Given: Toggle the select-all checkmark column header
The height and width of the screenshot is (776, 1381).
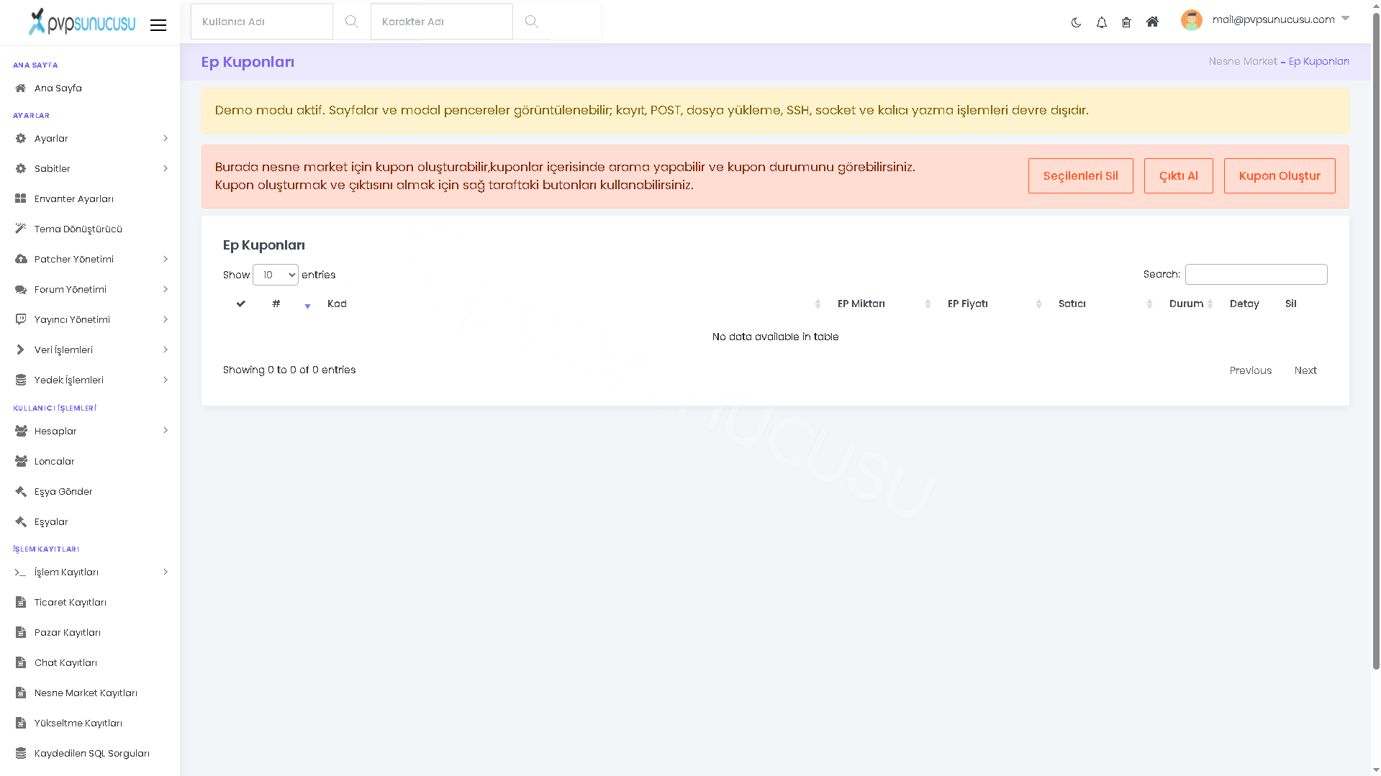Looking at the screenshot, I should (240, 303).
